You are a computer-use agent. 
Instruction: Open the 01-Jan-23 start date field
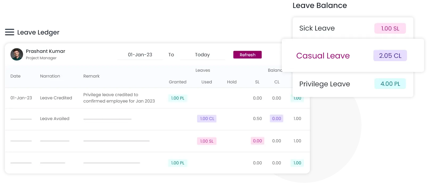[x=140, y=55]
